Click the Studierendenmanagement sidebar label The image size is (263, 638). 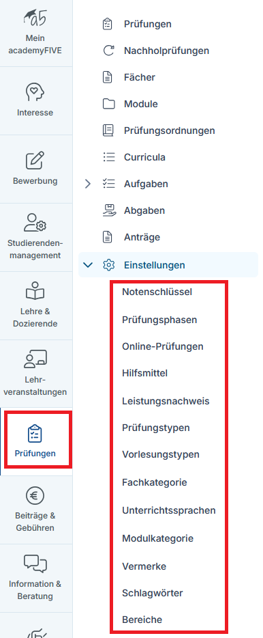click(35, 249)
